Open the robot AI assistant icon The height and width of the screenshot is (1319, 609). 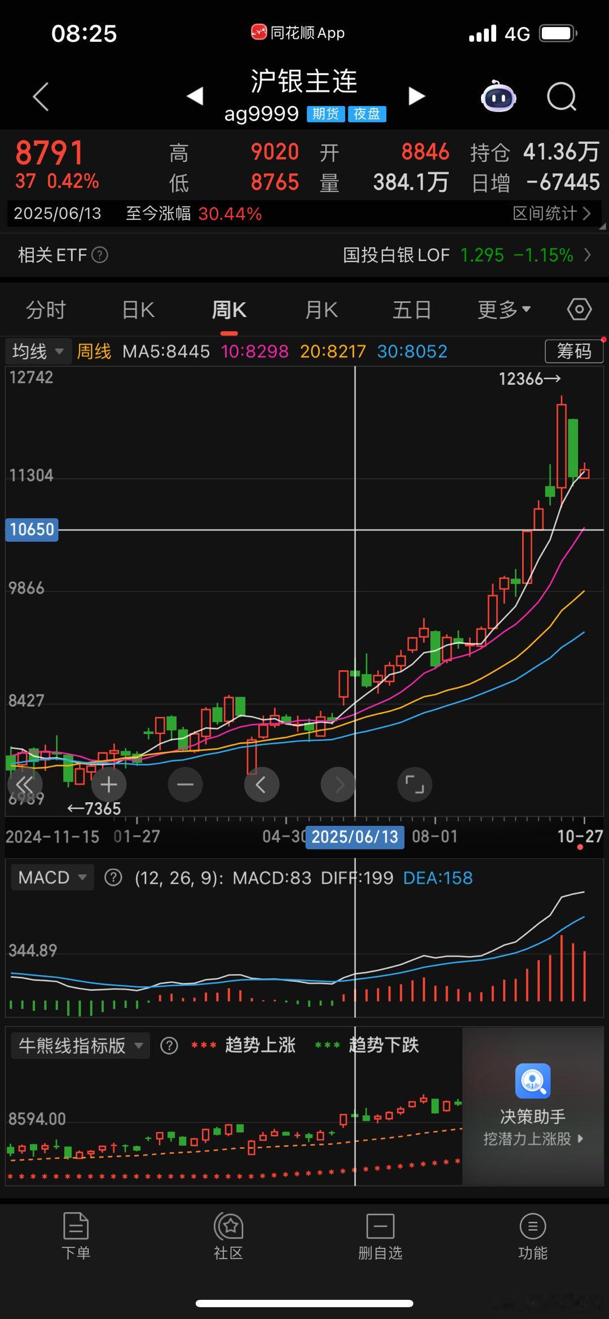click(x=498, y=97)
